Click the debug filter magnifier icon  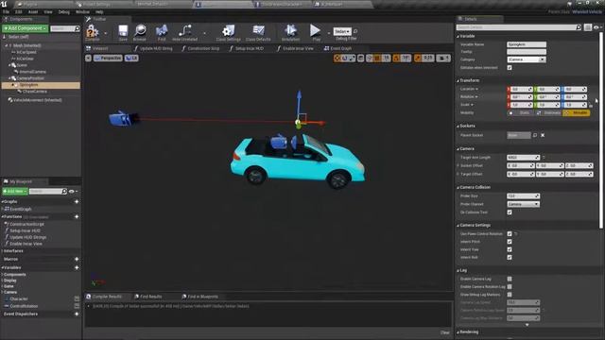coord(355,31)
